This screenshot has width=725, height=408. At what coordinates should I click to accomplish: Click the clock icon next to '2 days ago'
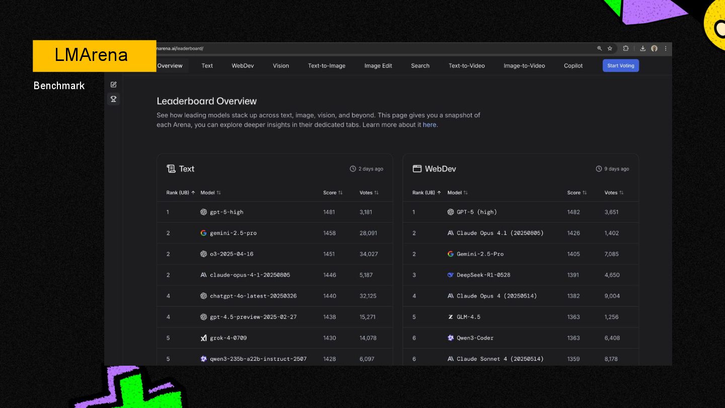[353, 169]
